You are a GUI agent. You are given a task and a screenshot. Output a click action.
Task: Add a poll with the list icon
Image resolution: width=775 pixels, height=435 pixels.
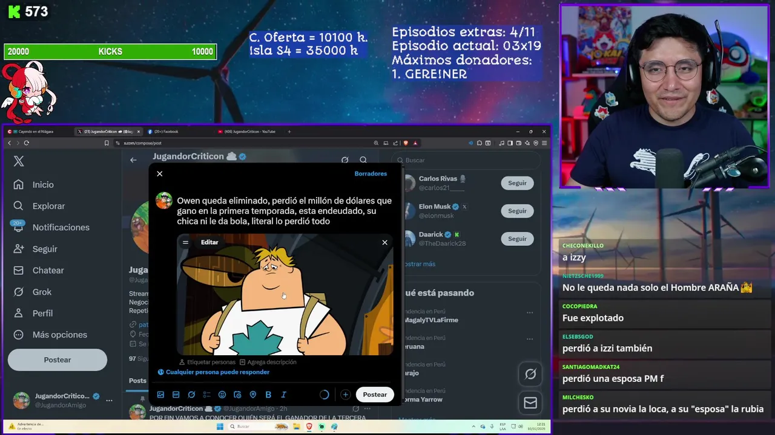206,395
